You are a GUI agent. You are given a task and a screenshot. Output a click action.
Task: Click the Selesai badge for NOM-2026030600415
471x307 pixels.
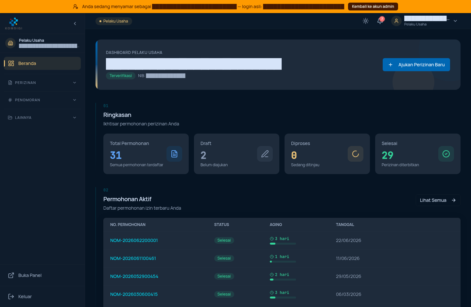point(224,294)
